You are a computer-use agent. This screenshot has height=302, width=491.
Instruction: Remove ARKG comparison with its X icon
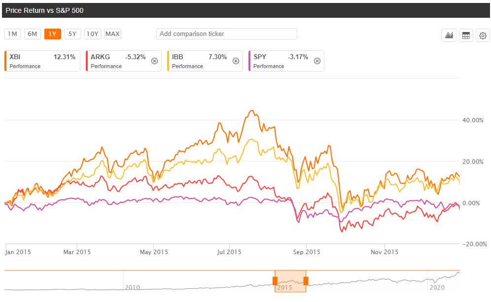click(x=154, y=61)
